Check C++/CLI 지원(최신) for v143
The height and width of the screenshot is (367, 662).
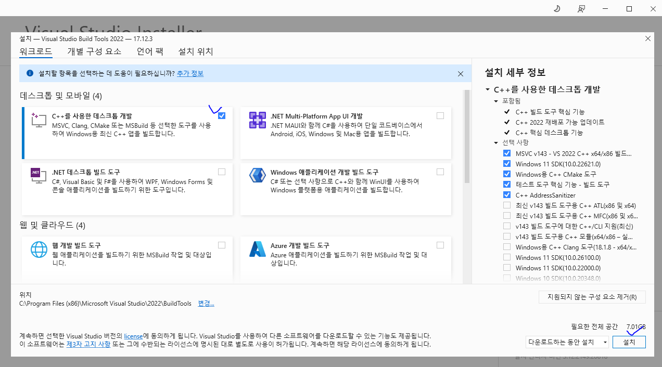(x=507, y=226)
